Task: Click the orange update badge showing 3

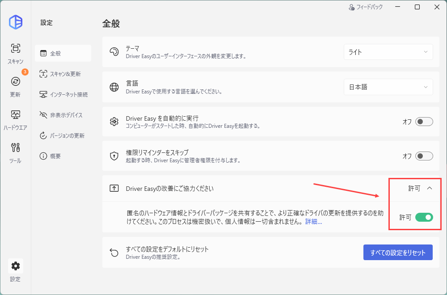Action: click(25, 72)
